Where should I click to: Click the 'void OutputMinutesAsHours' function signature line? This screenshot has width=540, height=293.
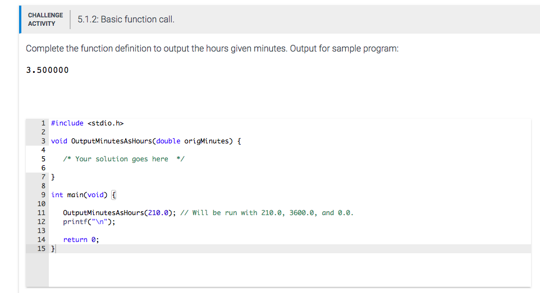146,141
